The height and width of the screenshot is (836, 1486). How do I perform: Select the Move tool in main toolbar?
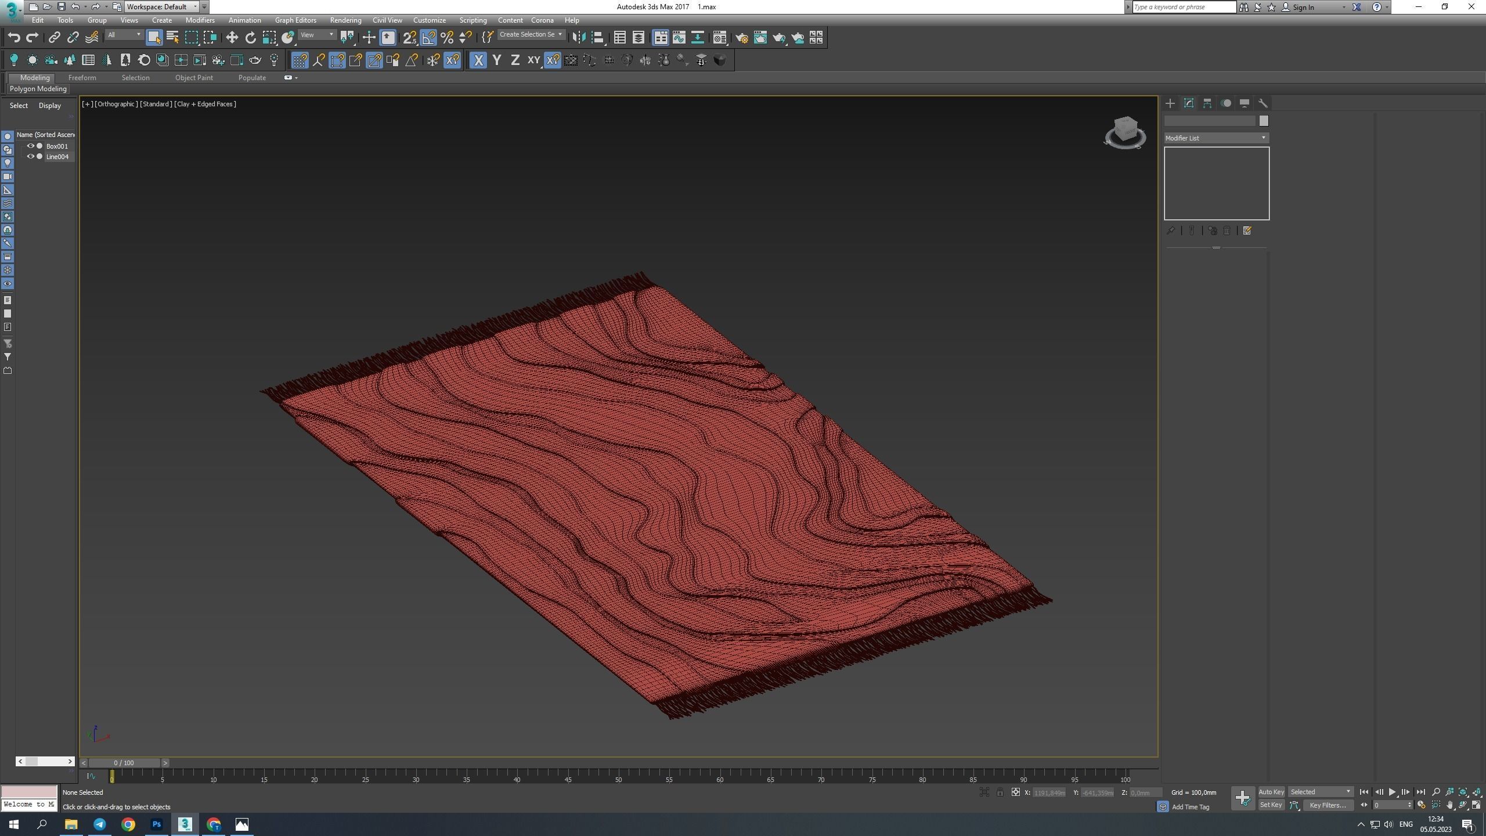click(232, 38)
